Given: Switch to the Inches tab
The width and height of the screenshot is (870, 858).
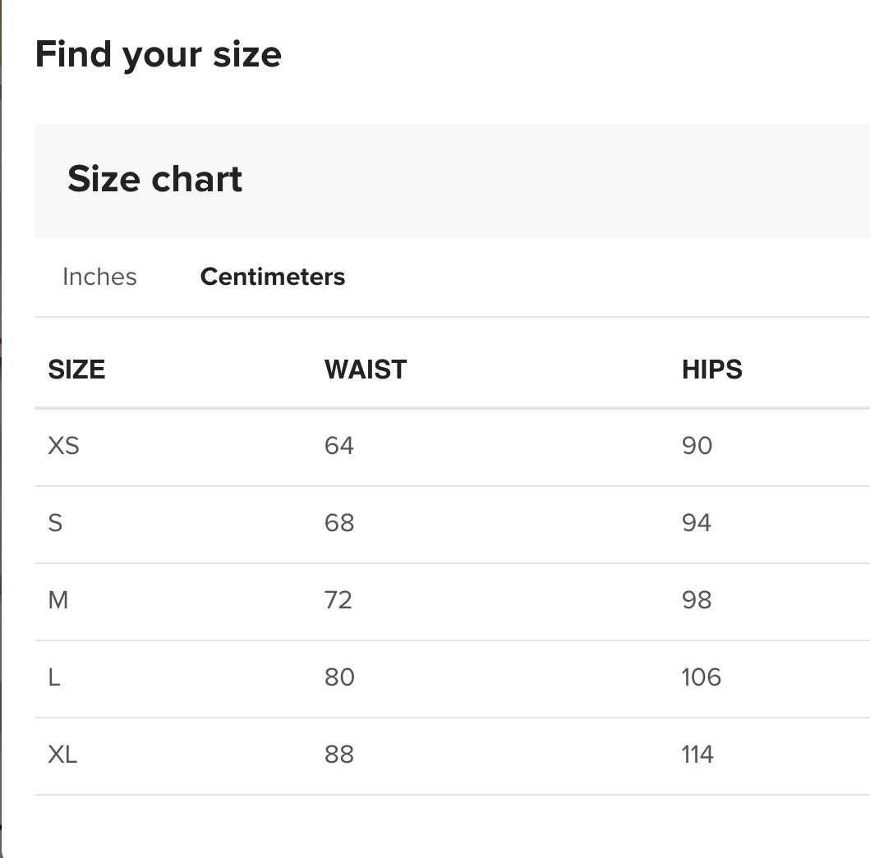Looking at the screenshot, I should [x=99, y=277].
